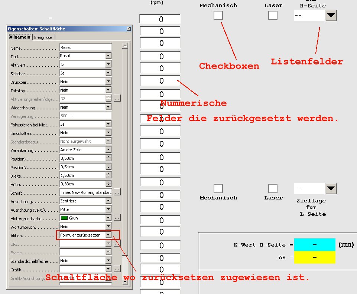
Task: Click the PositionY stepper
Action: click(108, 167)
